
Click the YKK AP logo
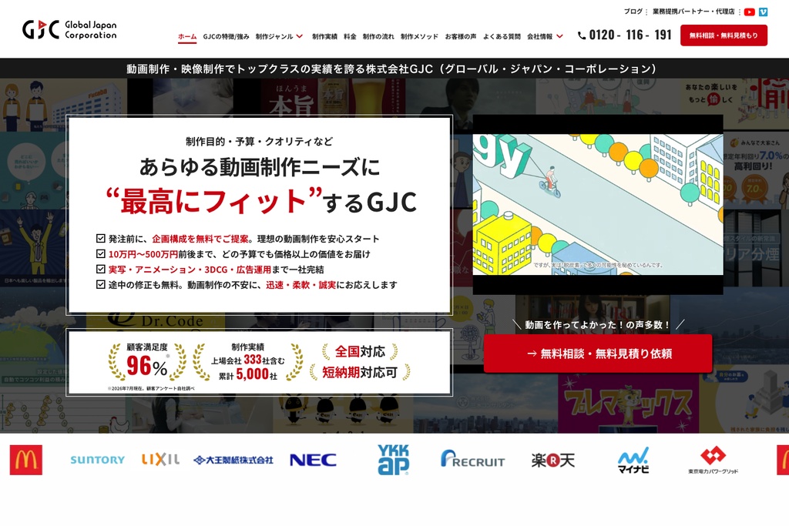[x=394, y=460]
